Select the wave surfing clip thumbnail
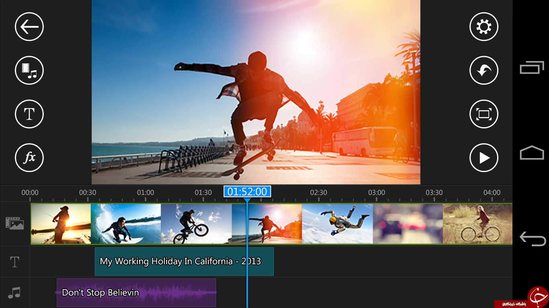The width and height of the screenshot is (549, 308). pos(126,224)
